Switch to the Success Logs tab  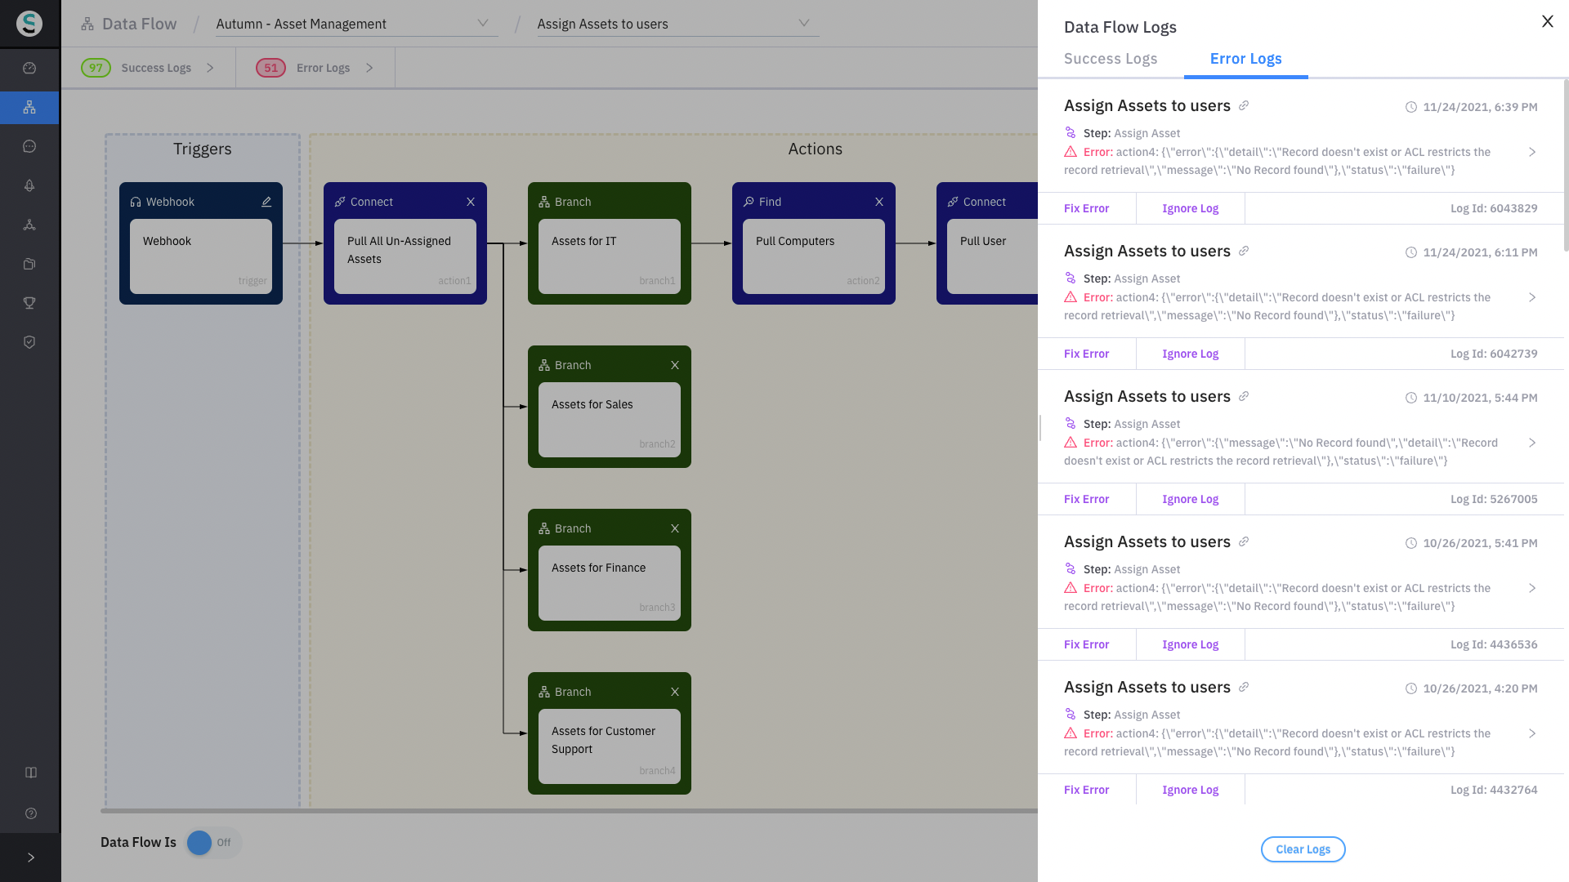(x=1111, y=59)
